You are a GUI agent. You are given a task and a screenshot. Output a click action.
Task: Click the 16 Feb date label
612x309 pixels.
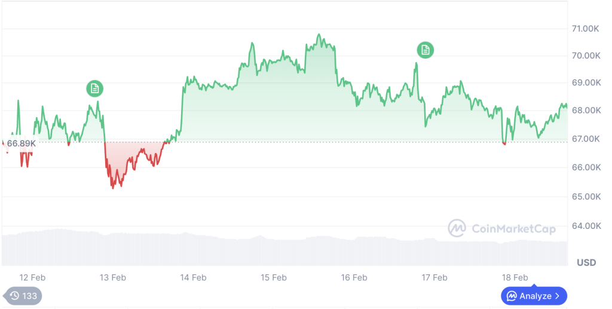pos(354,277)
